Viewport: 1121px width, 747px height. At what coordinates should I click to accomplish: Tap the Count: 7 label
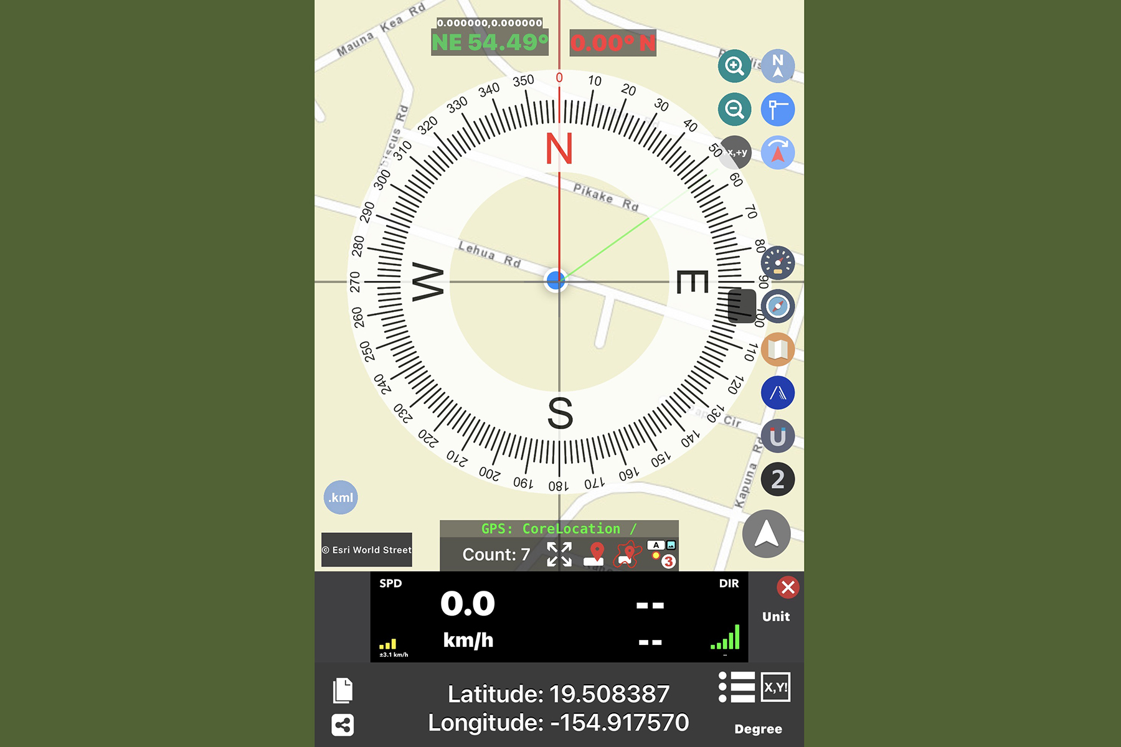point(496,555)
